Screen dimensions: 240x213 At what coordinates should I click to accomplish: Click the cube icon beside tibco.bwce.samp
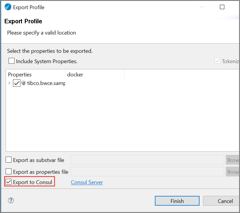[x=23, y=83]
